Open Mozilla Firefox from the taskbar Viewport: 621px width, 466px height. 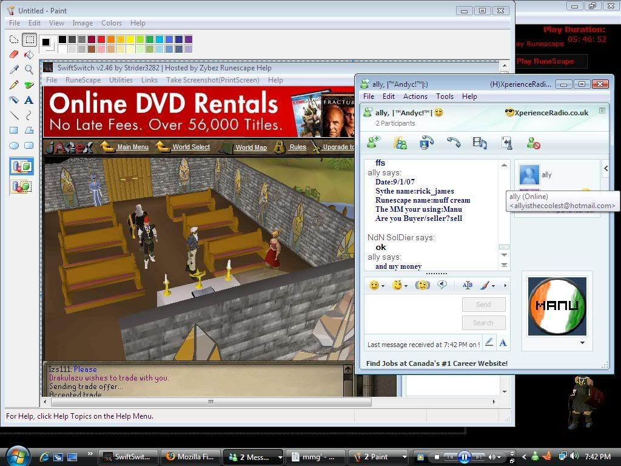click(x=190, y=457)
